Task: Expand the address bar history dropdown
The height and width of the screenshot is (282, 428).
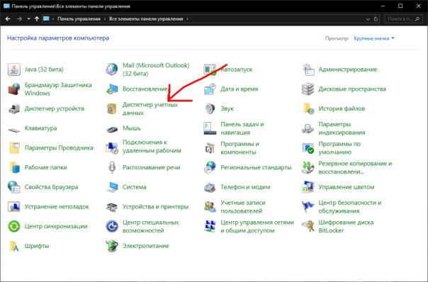Action: [x=368, y=19]
